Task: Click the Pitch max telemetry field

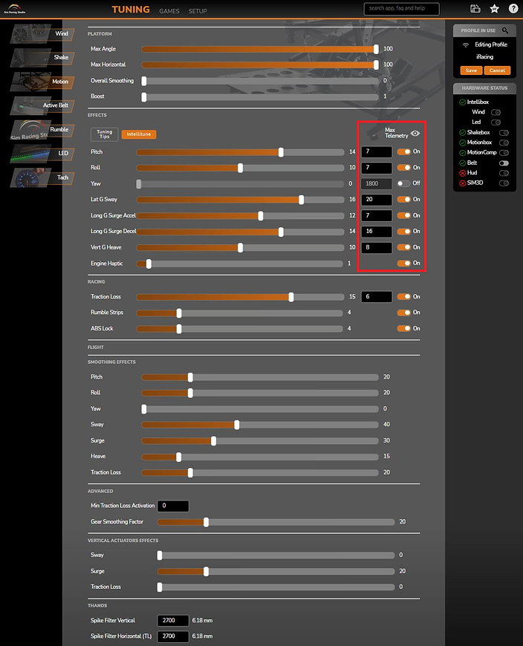Action: tap(377, 151)
